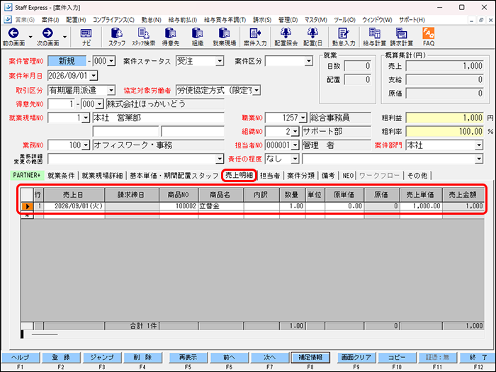This screenshot has height=372, width=496.
Task: Open the コンプライアンス(C) menu
Action: (x=113, y=20)
